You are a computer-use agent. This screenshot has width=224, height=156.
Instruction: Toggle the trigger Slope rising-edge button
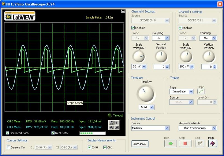(x=201, y=92)
